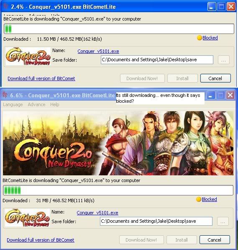238x250 pixels.
Task: Click the Conquer 2.0 logo thumbnail in bottom window
Action: (x=27, y=218)
